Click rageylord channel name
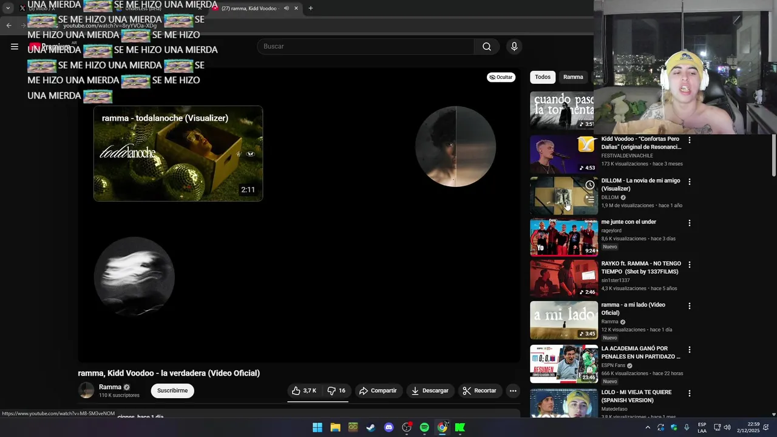This screenshot has width=777, height=437. tap(611, 231)
